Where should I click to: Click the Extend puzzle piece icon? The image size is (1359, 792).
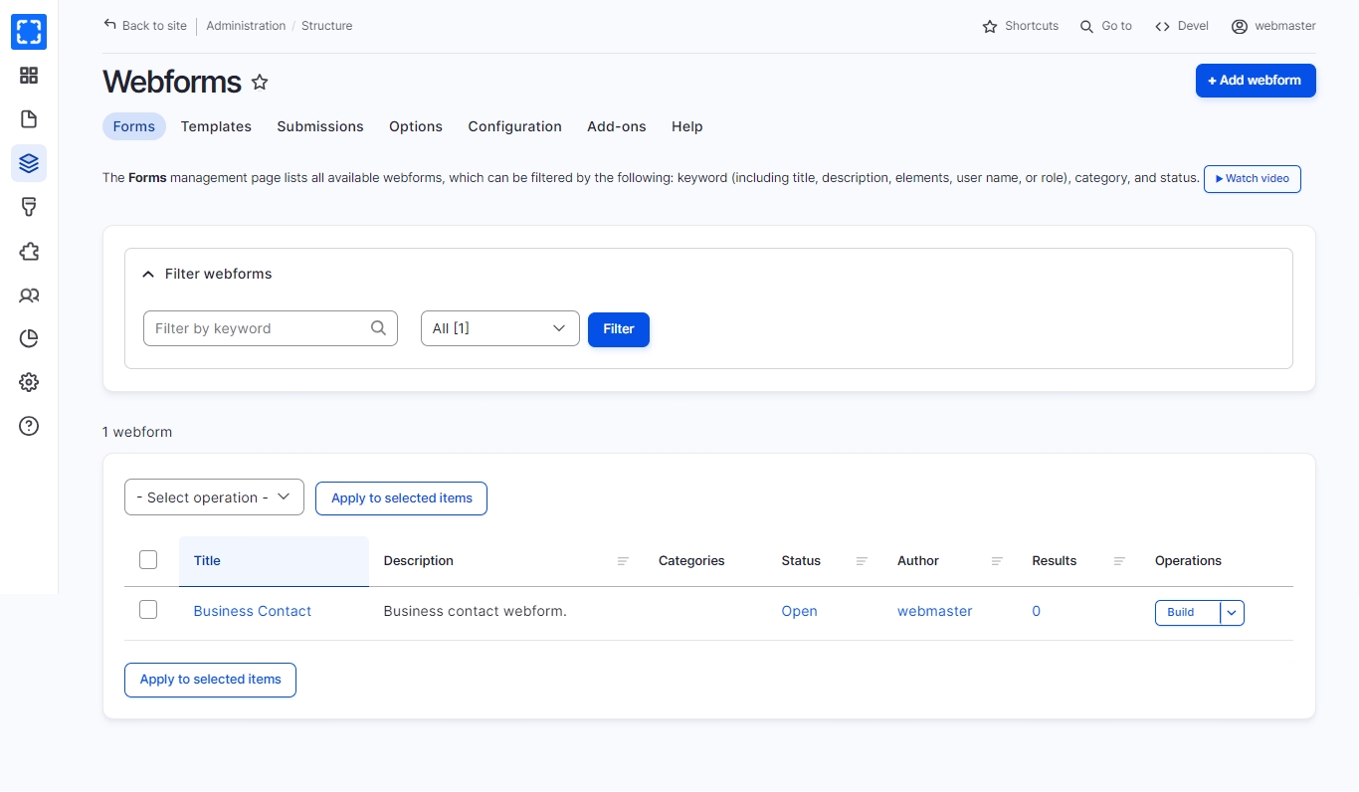click(x=29, y=252)
